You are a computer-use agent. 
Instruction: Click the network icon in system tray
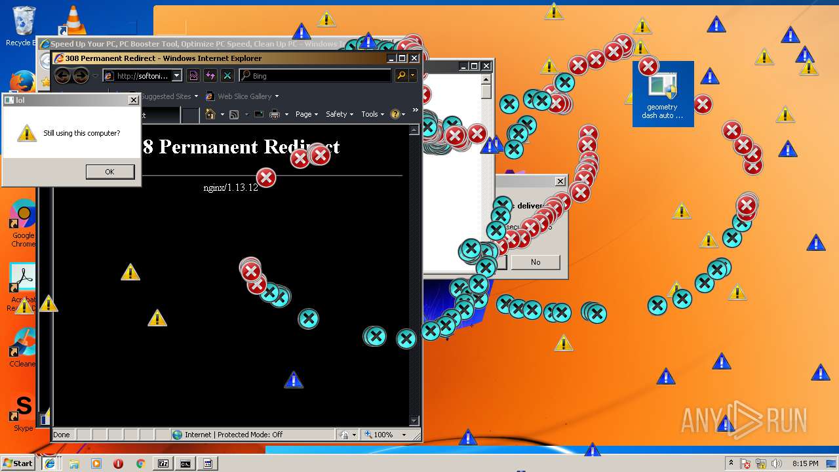coord(762,463)
